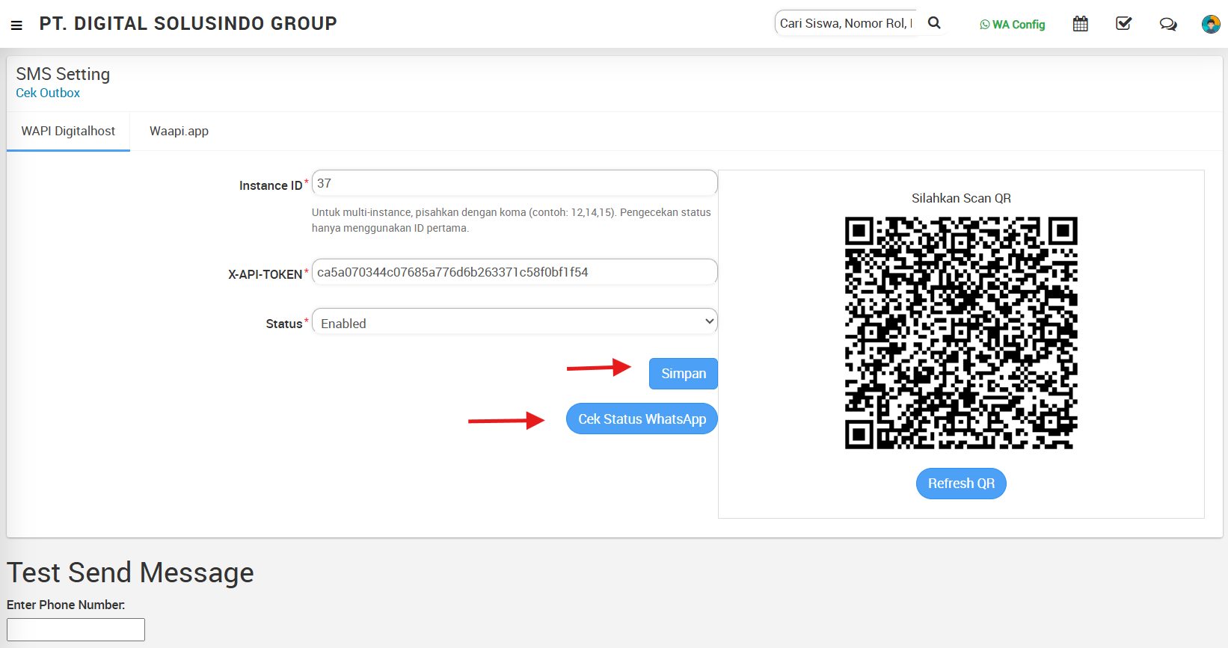
Task: Click into the X-API-TOKEN field
Action: click(515, 272)
